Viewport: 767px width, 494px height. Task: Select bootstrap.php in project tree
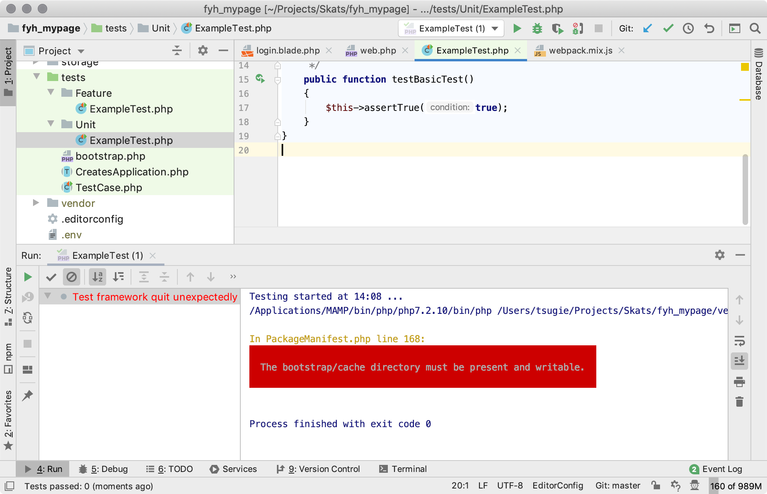click(110, 156)
